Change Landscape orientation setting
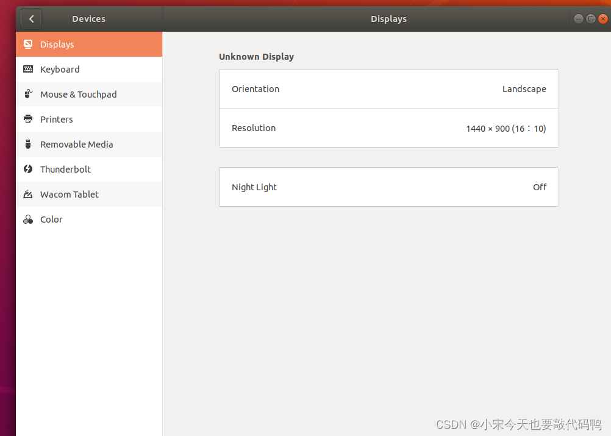 pyautogui.click(x=524, y=88)
